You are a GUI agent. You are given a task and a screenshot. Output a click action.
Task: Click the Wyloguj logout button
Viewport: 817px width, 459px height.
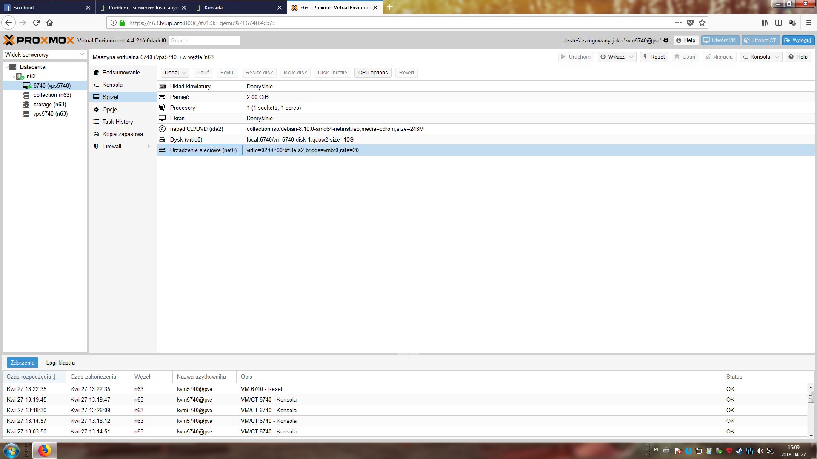point(798,40)
